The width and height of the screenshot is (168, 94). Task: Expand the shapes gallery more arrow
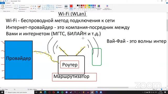[x=55, y=9]
